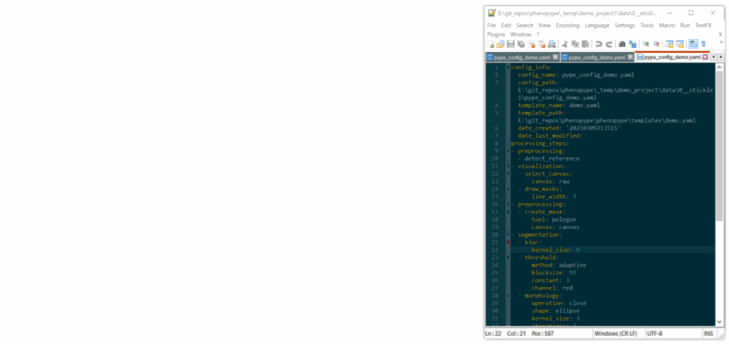Open the Edit menu
This screenshot has height=344, width=729.
pos(506,26)
